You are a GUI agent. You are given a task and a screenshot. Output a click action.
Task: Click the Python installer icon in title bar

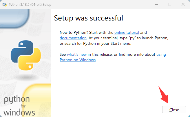4,4
